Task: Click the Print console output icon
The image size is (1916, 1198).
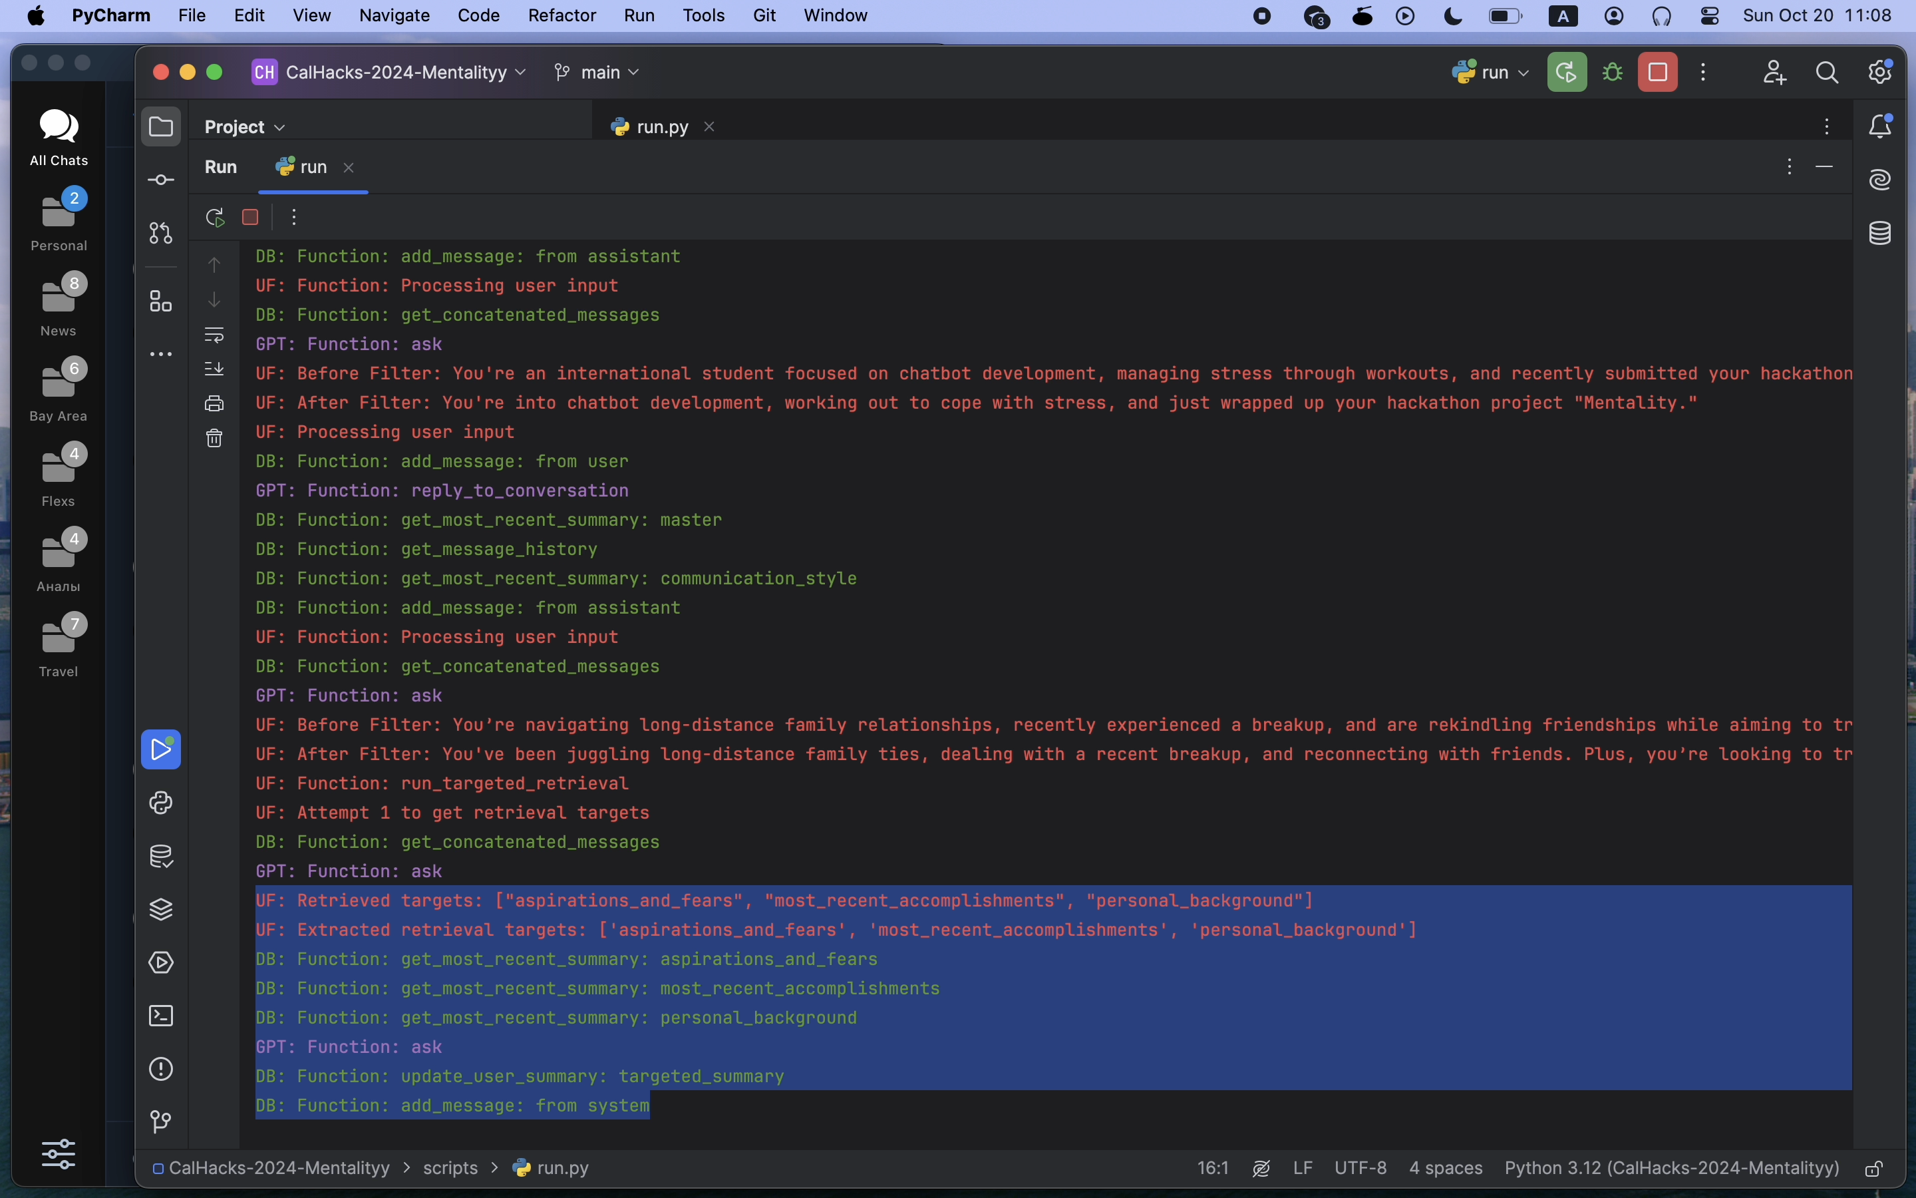Action: (214, 403)
